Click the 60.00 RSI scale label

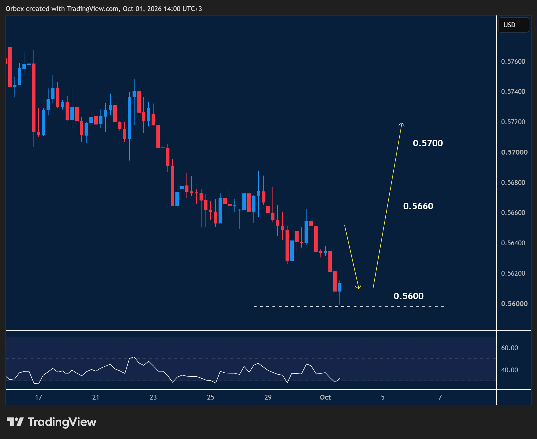coord(509,348)
